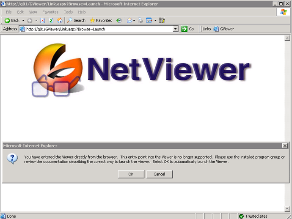Expand the Mail dropdown arrow
This screenshot has width=292, height=219.
coord(134,20)
